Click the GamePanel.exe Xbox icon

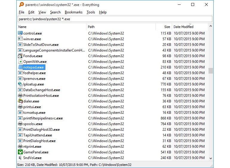point(20,152)
